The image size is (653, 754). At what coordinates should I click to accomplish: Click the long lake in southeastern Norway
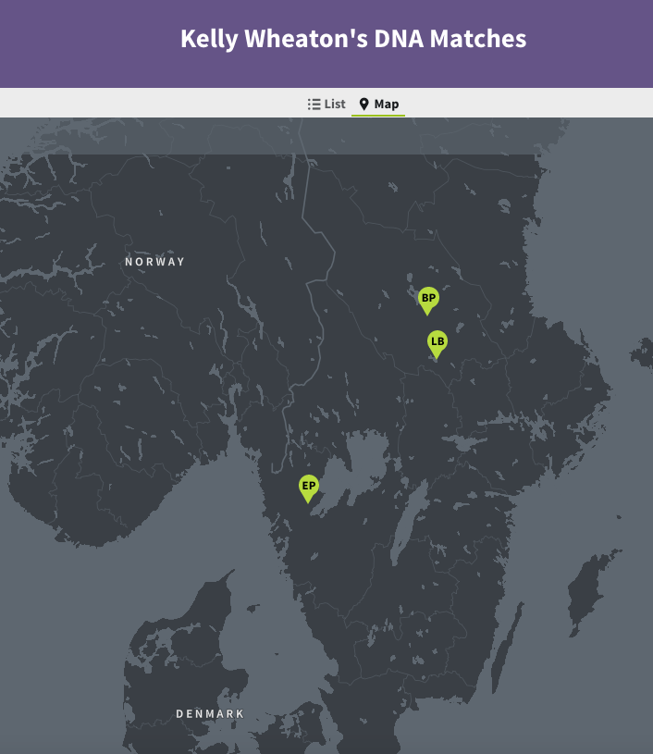pos(248,305)
